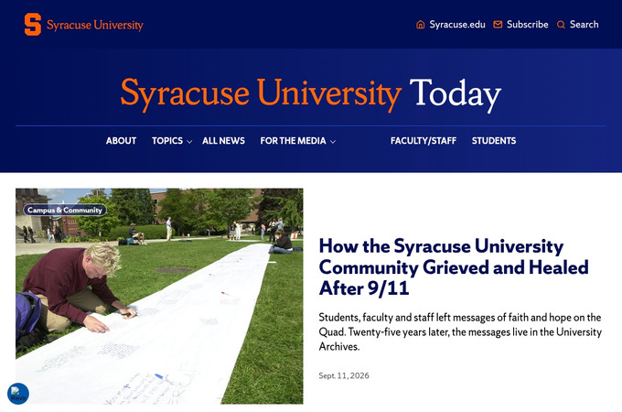Open the ABOUT menu item
This screenshot has height=412, width=622.
121,141
